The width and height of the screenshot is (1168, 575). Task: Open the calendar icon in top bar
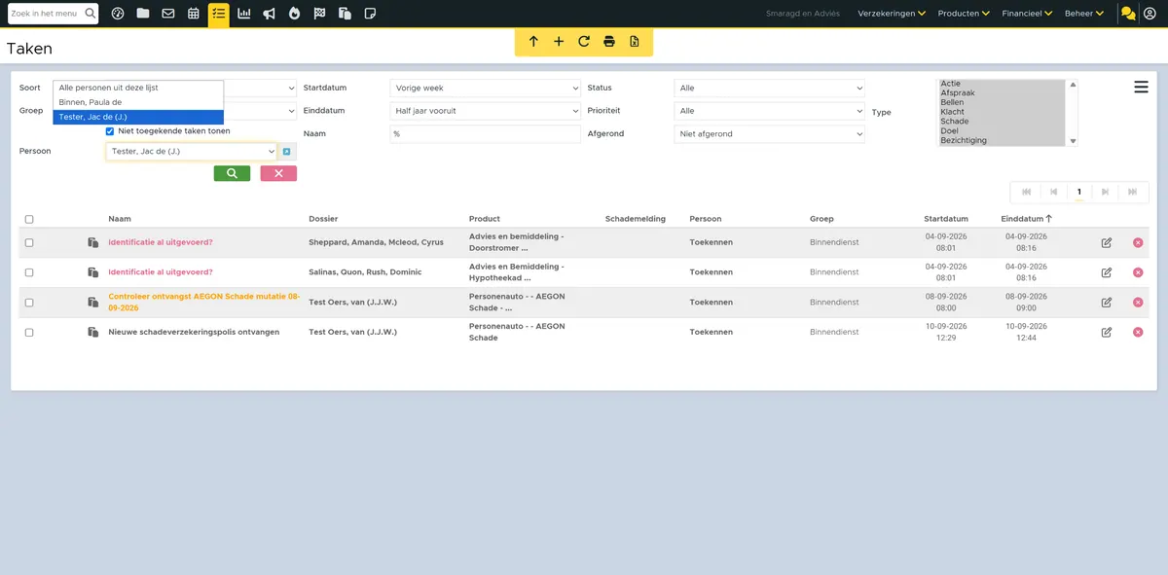point(194,14)
